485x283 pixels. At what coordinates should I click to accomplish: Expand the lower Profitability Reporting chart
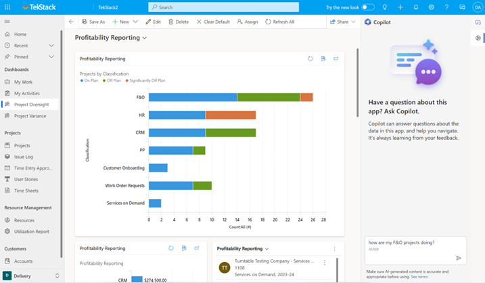197,248
